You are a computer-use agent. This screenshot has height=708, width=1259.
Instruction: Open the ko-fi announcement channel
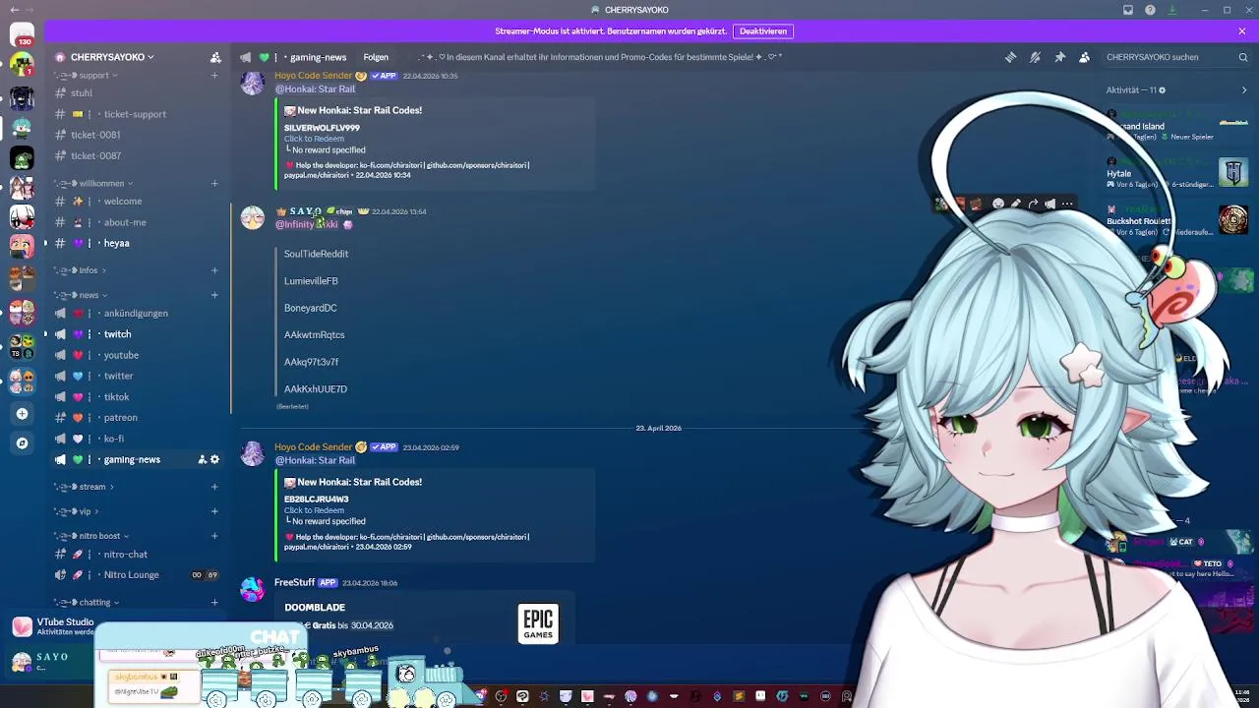138,439
